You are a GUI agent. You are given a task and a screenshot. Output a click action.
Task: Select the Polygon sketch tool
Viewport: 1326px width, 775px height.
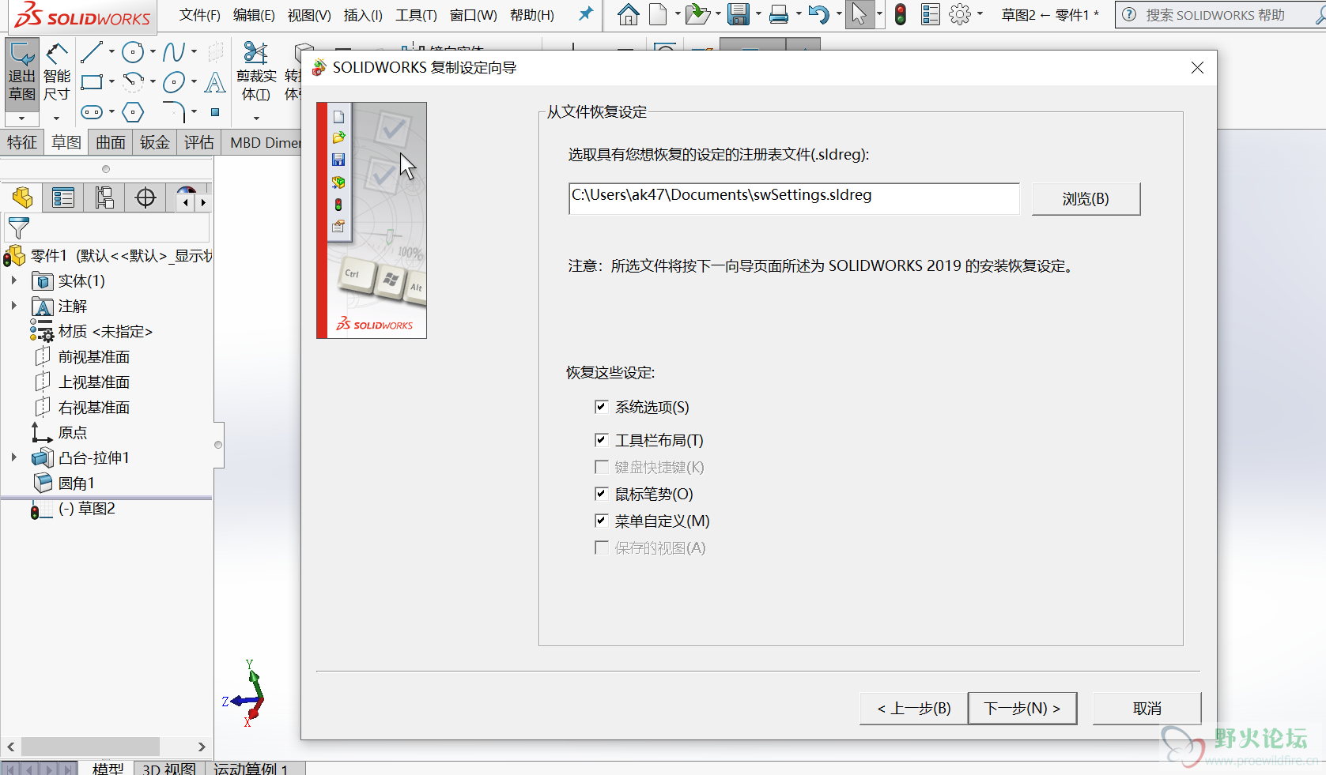tap(133, 112)
